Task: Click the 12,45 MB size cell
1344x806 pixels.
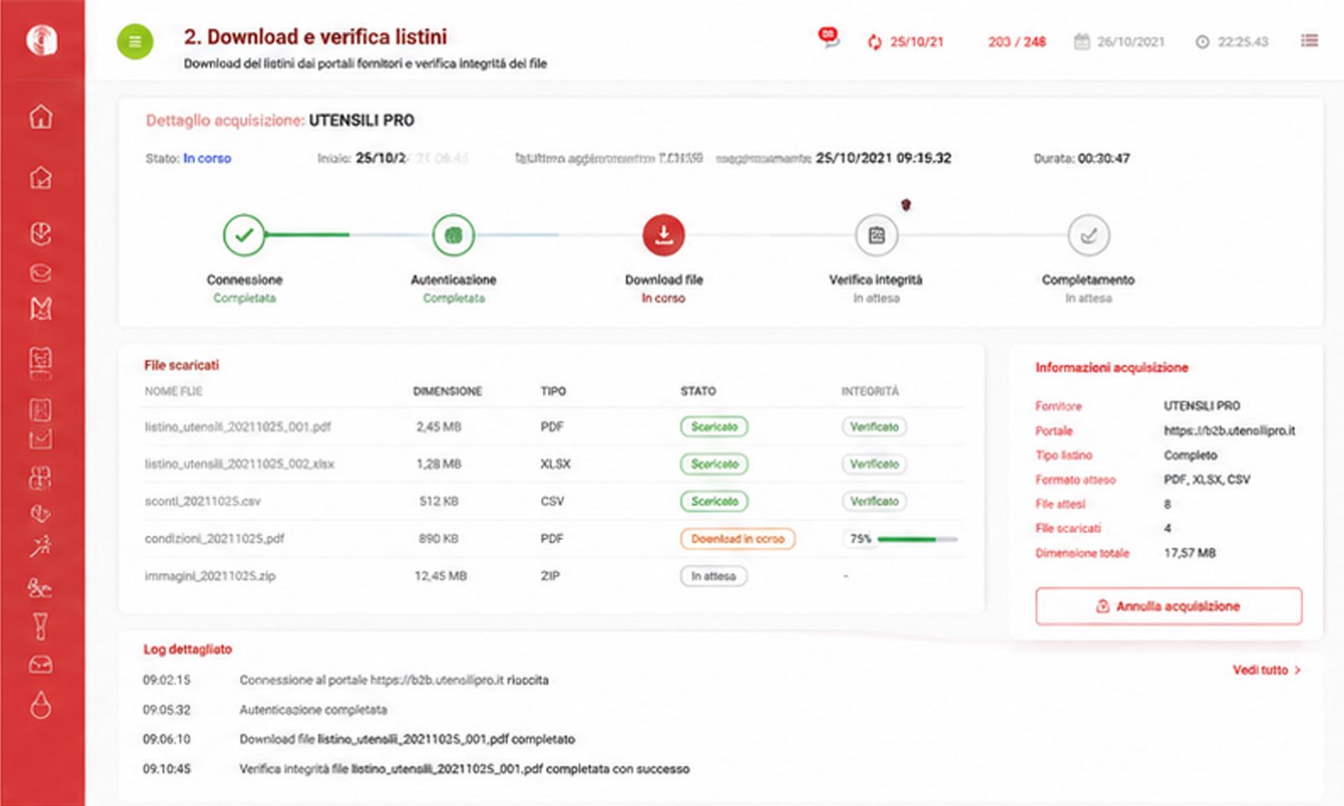Action: click(x=440, y=576)
